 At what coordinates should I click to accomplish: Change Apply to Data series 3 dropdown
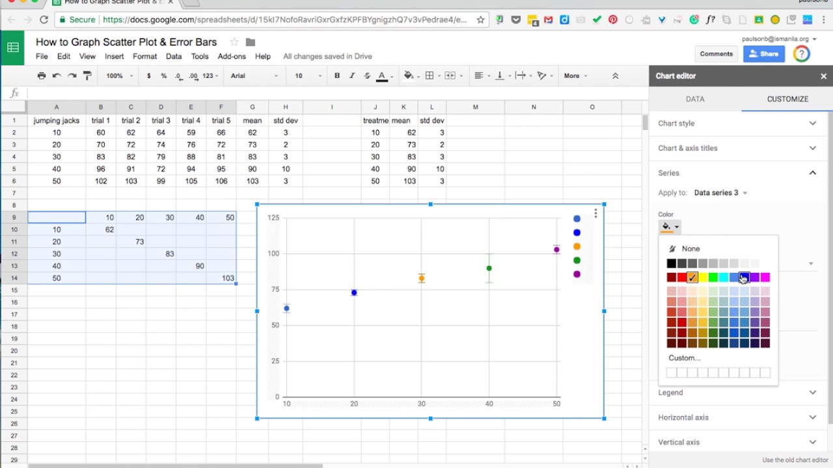pos(720,192)
